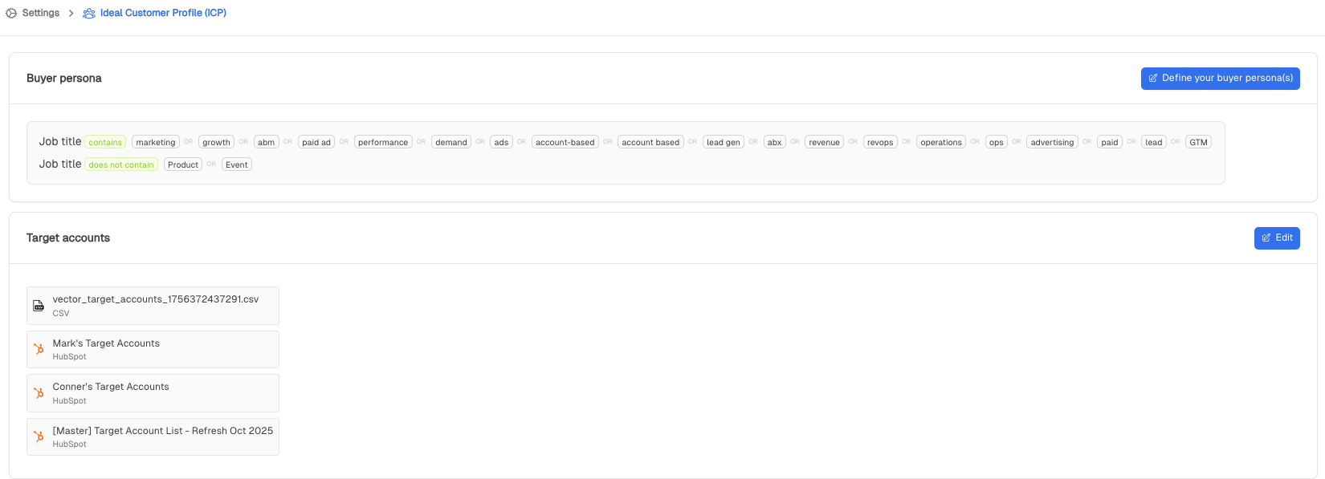Click the 'lead' job title tag
Viewport: 1325px width, 479px height.
tap(1154, 142)
